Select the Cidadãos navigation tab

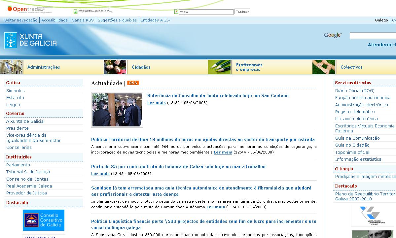[141, 67]
